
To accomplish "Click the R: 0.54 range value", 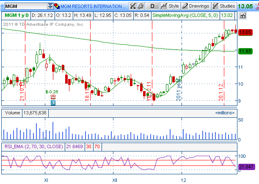I will pos(142,16).
